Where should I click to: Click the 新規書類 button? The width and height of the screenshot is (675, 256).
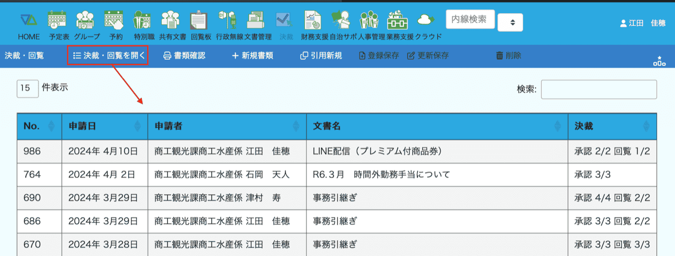253,55
